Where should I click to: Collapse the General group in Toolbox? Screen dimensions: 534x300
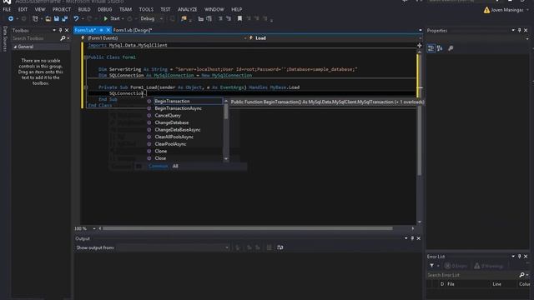click(15, 47)
